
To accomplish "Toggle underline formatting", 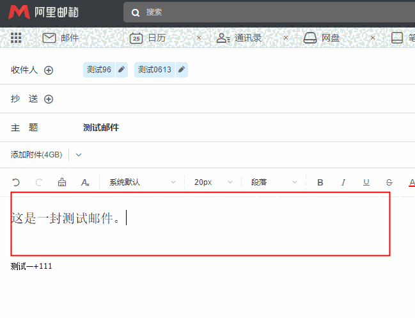I will tap(366, 182).
